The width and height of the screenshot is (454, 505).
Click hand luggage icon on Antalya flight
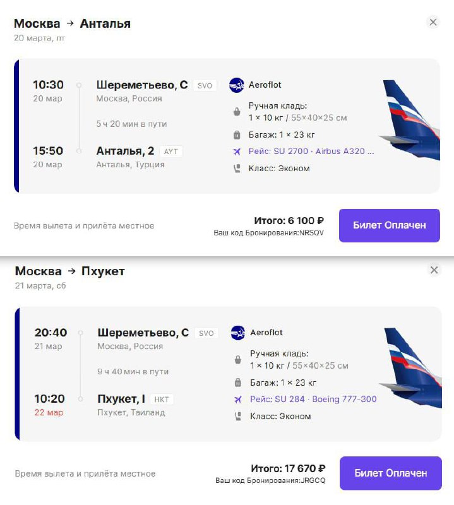pos(237,112)
